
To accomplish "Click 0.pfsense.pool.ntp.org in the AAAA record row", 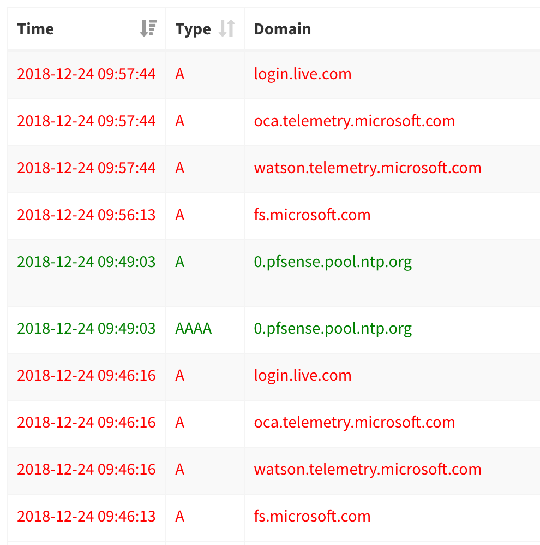I will [x=333, y=328].
